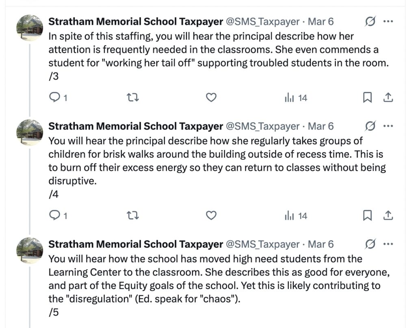Click Grok icon on Learning Center tweet
Viewport: 416px width, 328px height.
(x=370, y=244)
